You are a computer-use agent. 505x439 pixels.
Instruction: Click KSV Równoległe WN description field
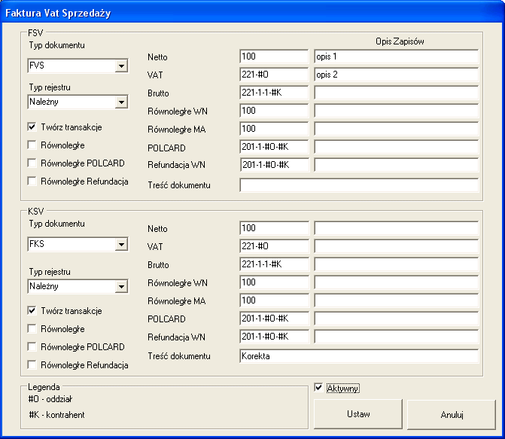[x=397, y=282]
